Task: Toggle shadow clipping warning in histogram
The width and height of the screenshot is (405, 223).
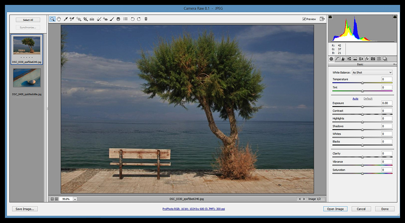Action: click(x=331, y=17)
